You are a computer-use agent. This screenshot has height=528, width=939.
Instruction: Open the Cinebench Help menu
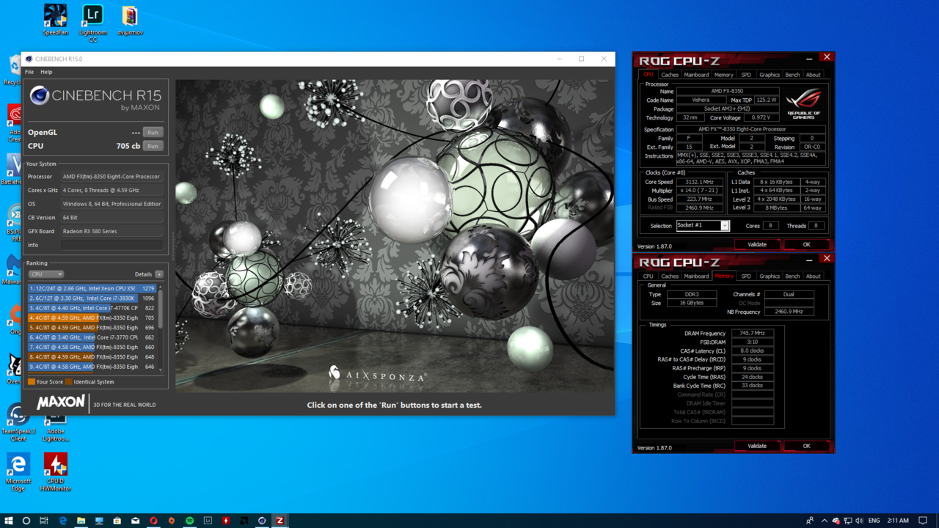(46, 72)
